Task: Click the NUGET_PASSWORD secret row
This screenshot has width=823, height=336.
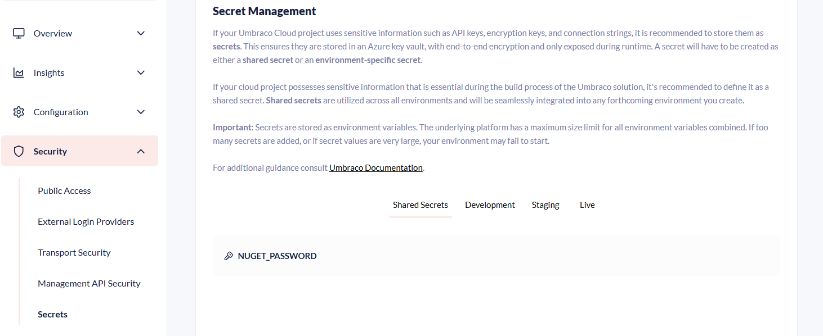Action: pyautogui.click(x=495, y=256)
